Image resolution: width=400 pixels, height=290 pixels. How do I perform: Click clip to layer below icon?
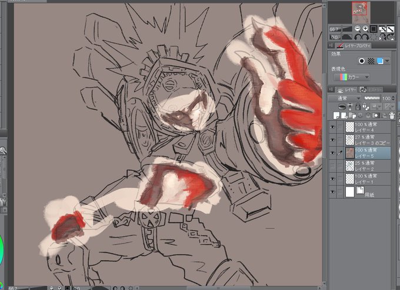342,106
